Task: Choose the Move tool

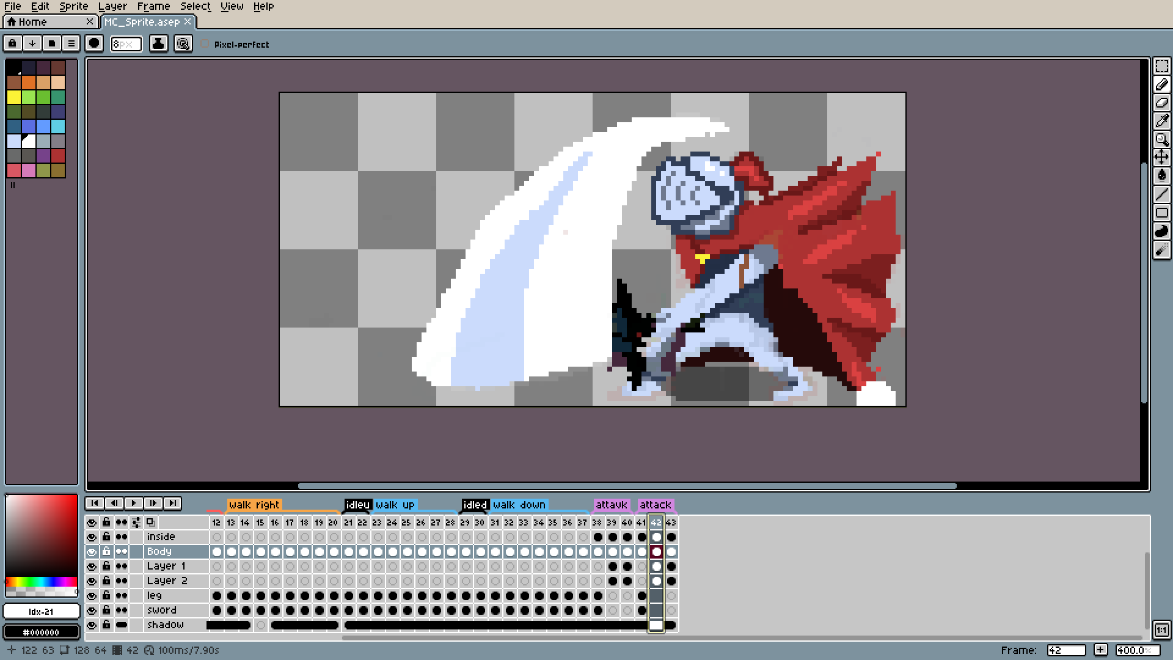Action: (1161, 158)
